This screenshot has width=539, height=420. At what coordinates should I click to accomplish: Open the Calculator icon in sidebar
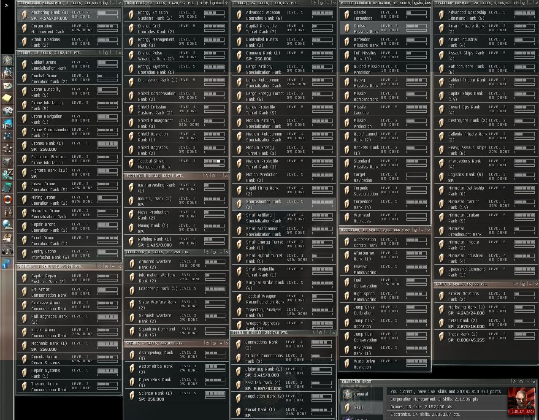click(x=7, y=187)
